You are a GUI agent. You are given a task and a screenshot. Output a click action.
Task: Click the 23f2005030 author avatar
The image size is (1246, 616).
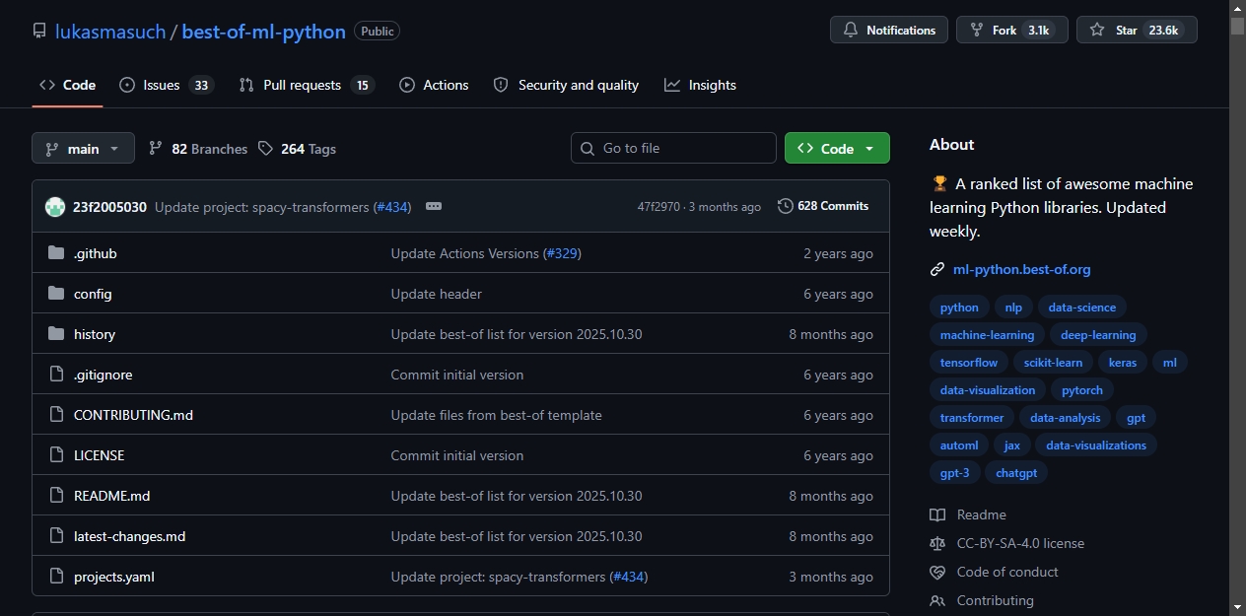tap(55, 207)
